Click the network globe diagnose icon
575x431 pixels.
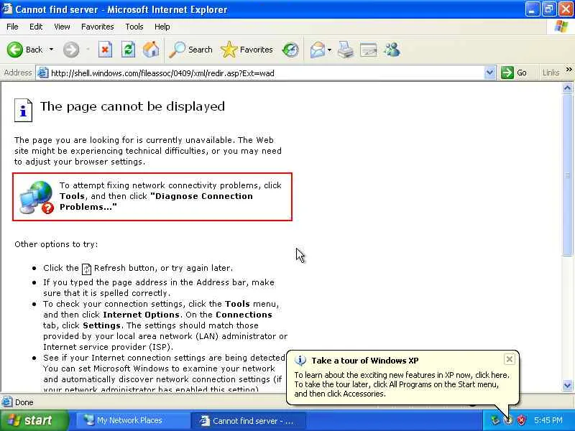click(37, 198)
